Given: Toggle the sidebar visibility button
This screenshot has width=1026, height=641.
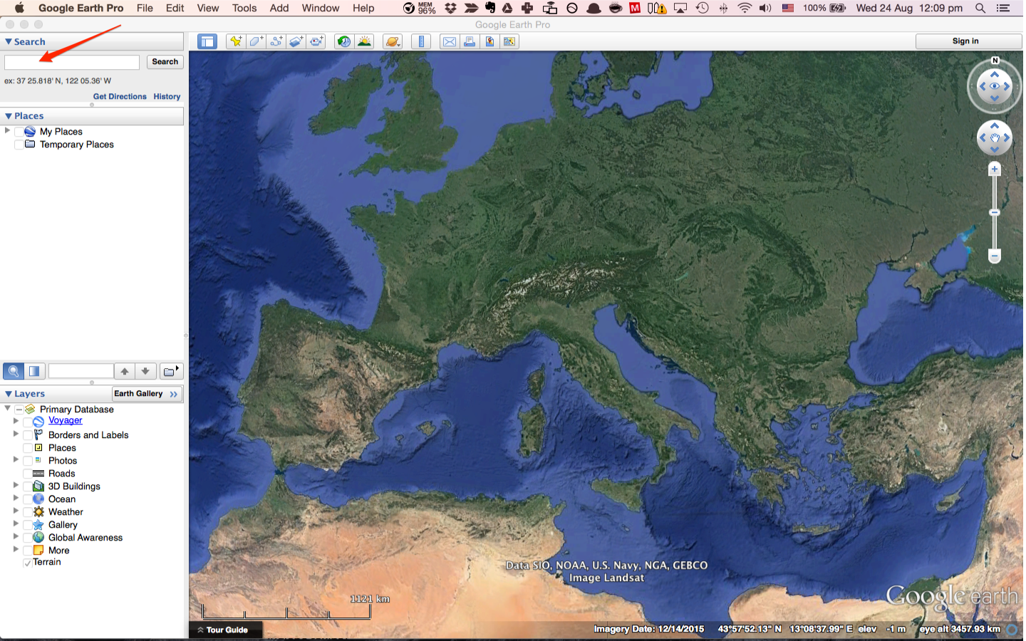Looking at the screenshot, I should tap(207, 41).
